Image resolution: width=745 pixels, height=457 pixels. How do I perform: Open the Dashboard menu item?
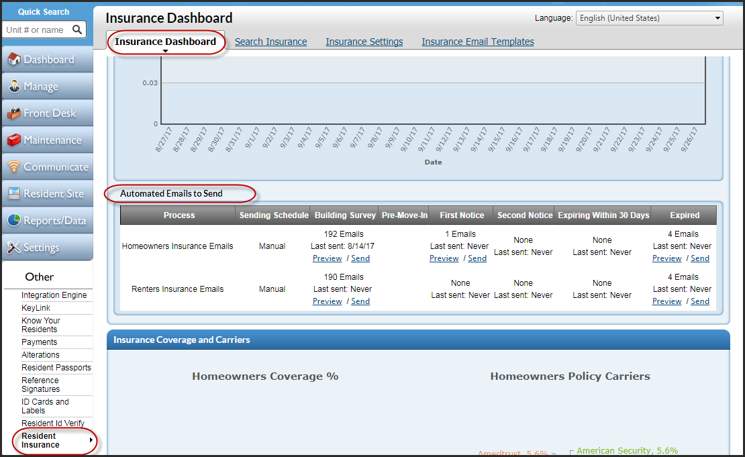(x=48, y=59)
